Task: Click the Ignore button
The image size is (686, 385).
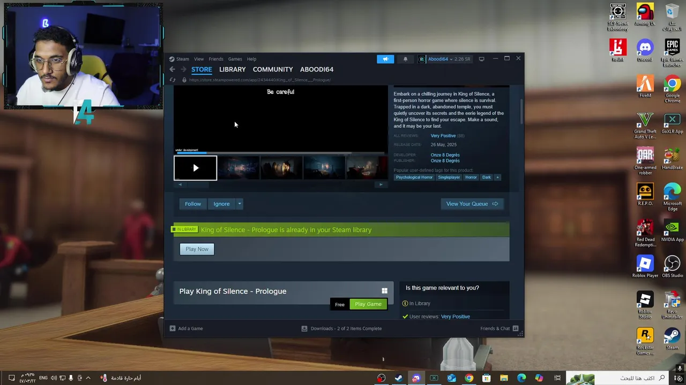Action: point(221,204)
